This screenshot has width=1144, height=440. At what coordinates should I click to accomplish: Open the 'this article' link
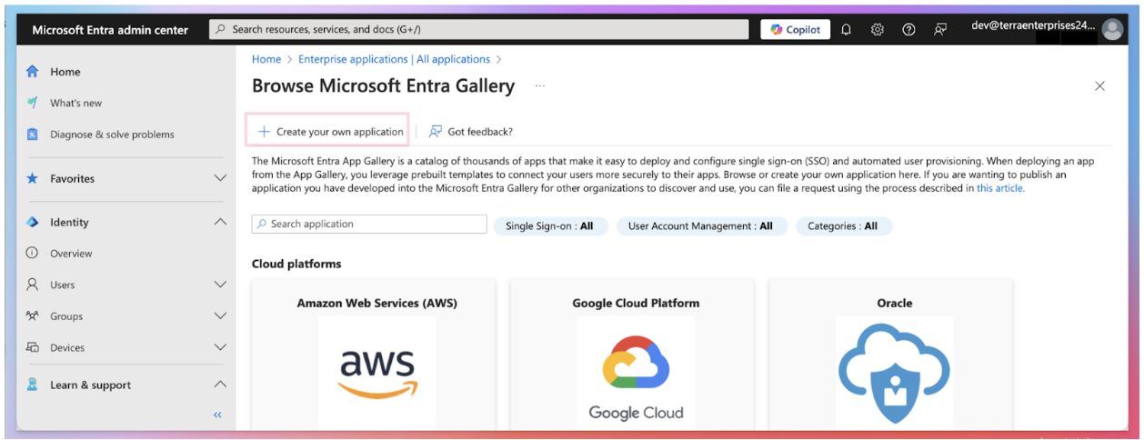pyautogui.click(x=1000, y=188)
